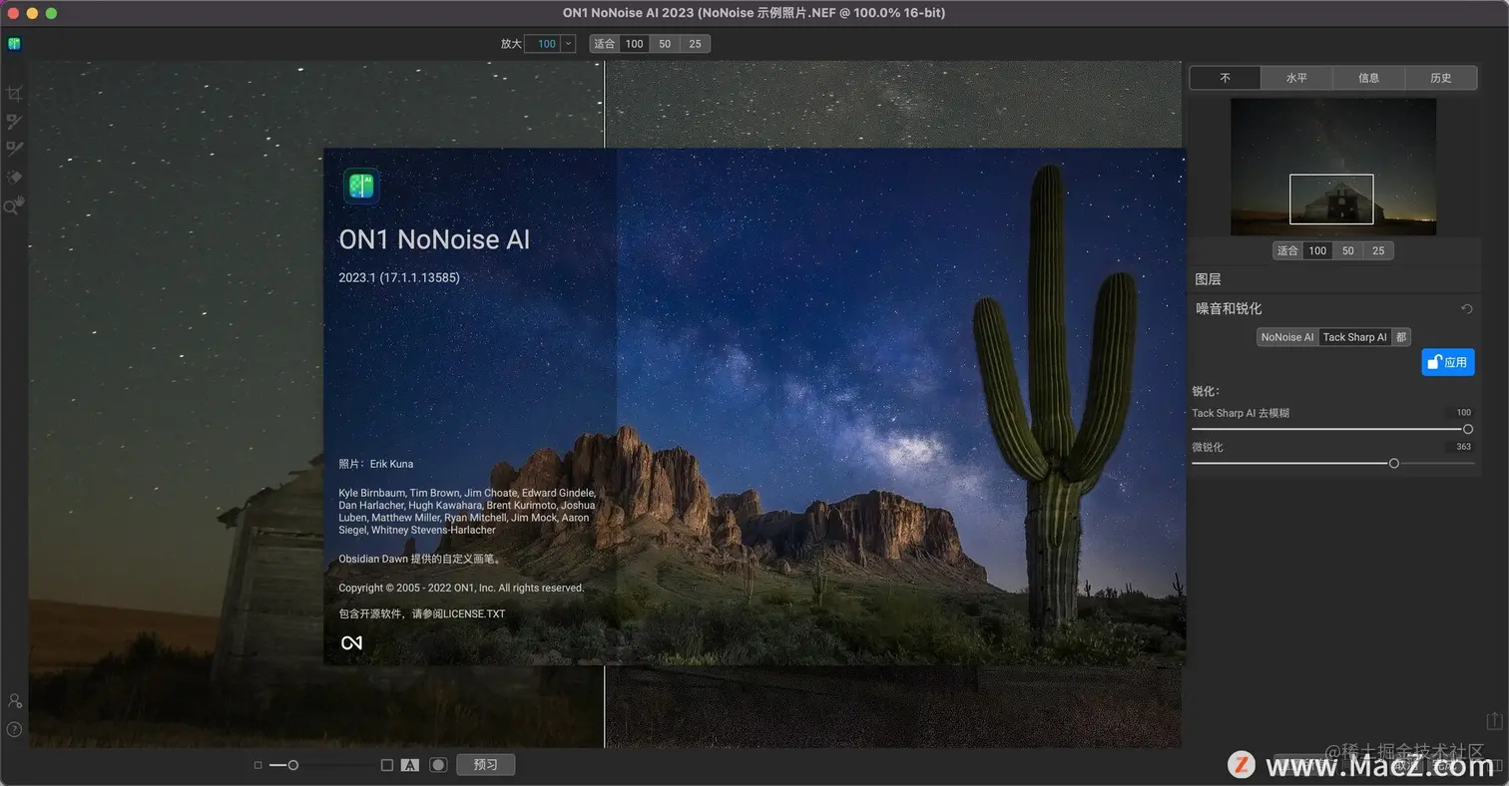Select the zoom and hand view tool
This screenshot has width=1509, height=786.
(x=14, y=205)
